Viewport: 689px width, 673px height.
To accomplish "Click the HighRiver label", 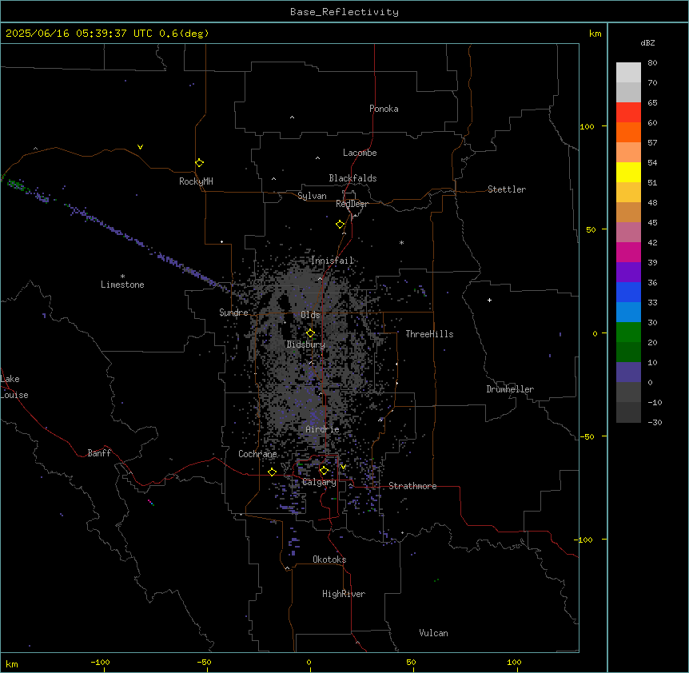I will pyautogui.click(x=344, y=594).
